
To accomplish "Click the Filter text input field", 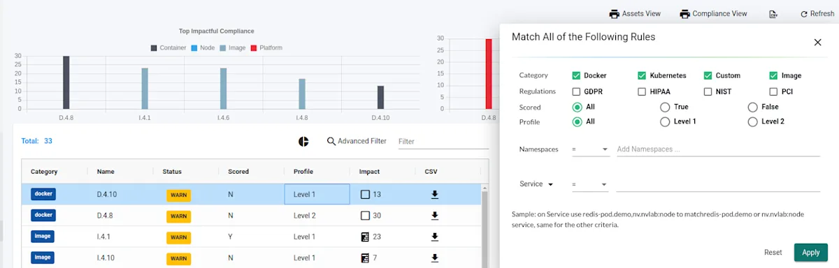I will [443, 141].
